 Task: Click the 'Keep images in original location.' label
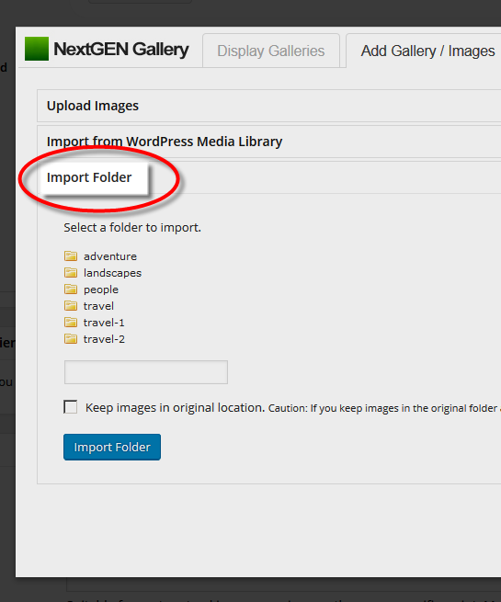(x=175, y=407)
